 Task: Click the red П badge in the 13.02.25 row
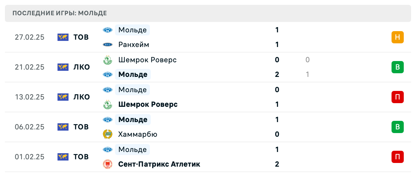coord(397,97)
